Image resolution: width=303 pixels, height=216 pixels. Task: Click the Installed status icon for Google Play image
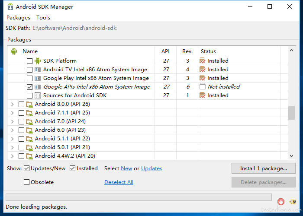pyautogui.click(x=203, y=78)
